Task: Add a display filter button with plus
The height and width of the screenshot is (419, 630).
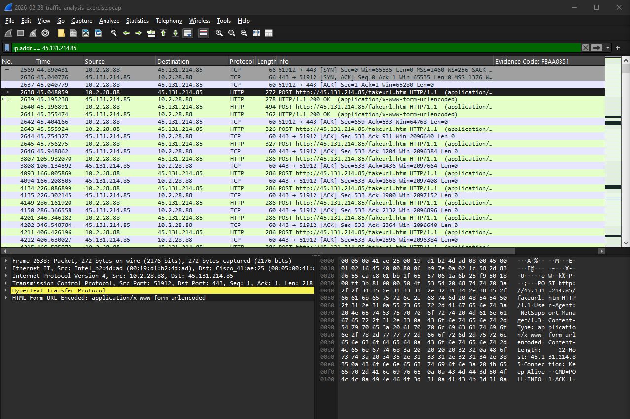Action: tap(618, 48)
